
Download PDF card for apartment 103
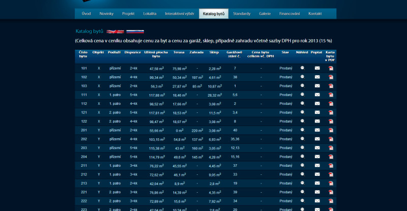(331, 86)
